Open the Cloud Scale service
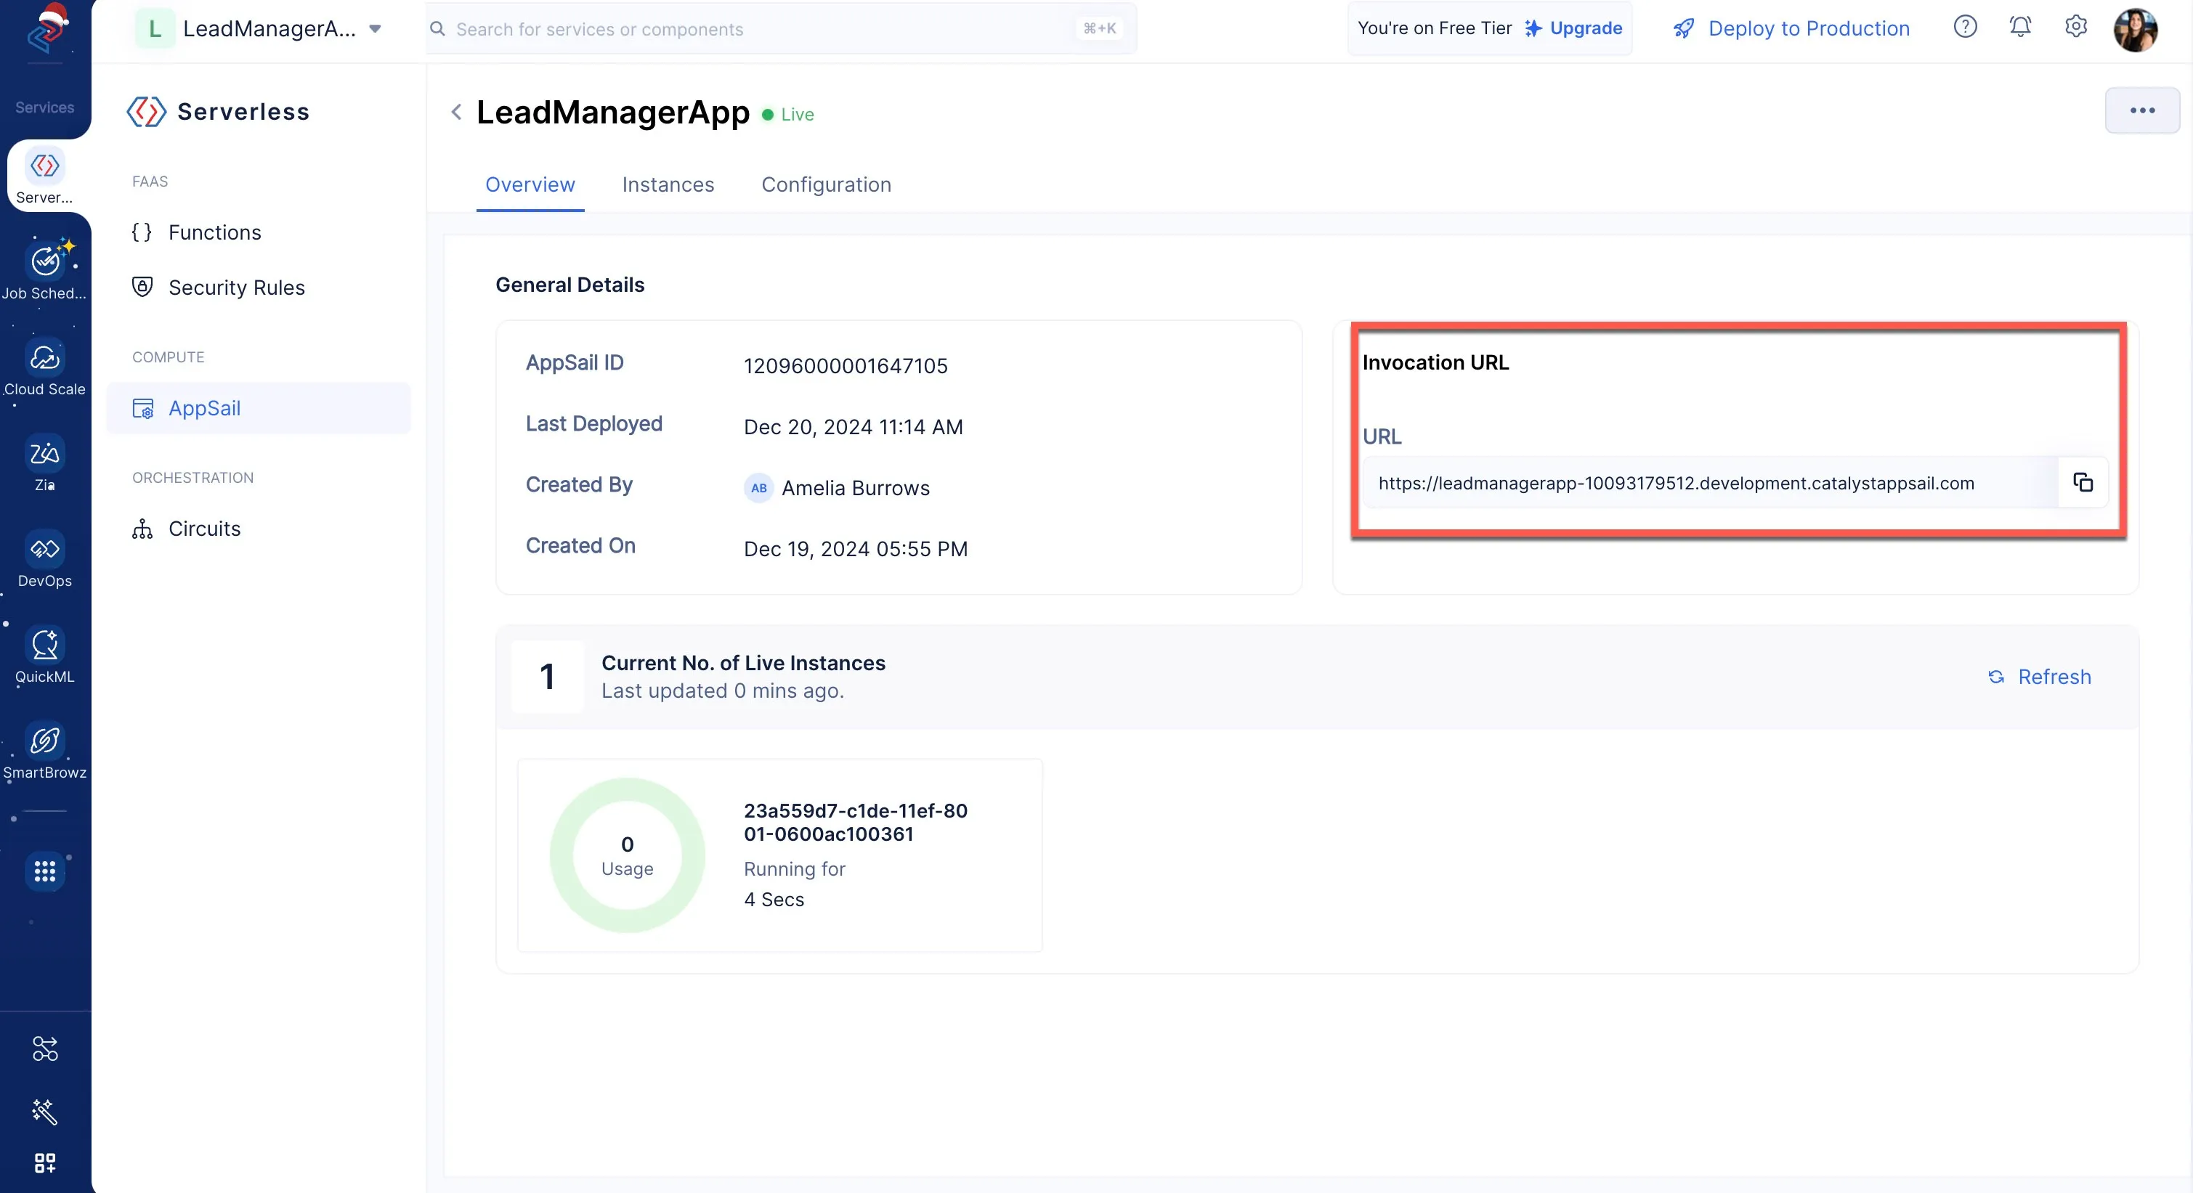 pyautogui.click(x=44, y=367)
